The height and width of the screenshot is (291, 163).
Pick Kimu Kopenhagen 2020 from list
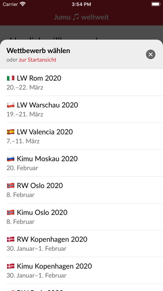click(81, 271)
